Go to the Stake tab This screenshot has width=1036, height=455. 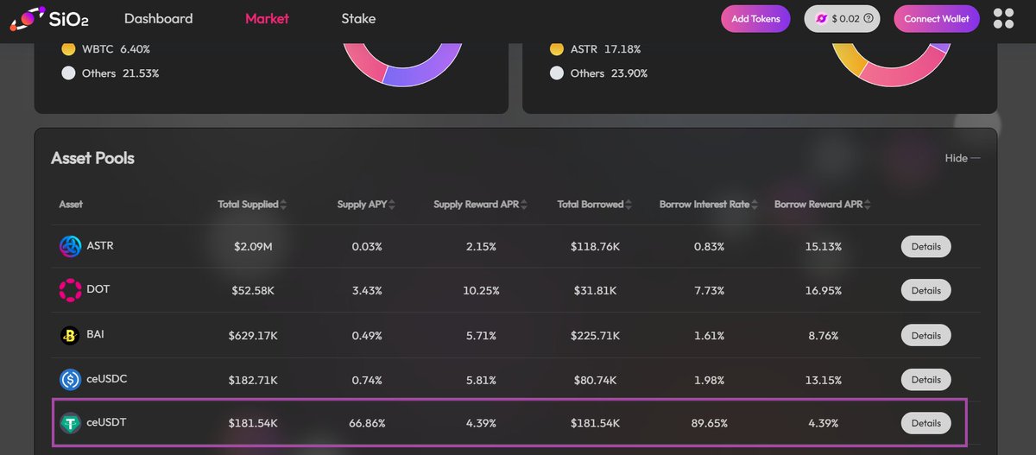coord(358,18)
